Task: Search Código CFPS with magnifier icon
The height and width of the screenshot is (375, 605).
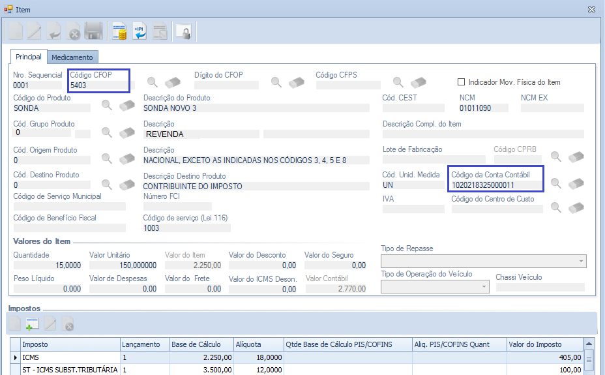Action: tap(398, 82)
